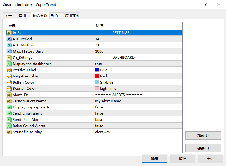Select the Custom Alert Name variable label
The width and height of the screenshot is (226, 166).
30,101
